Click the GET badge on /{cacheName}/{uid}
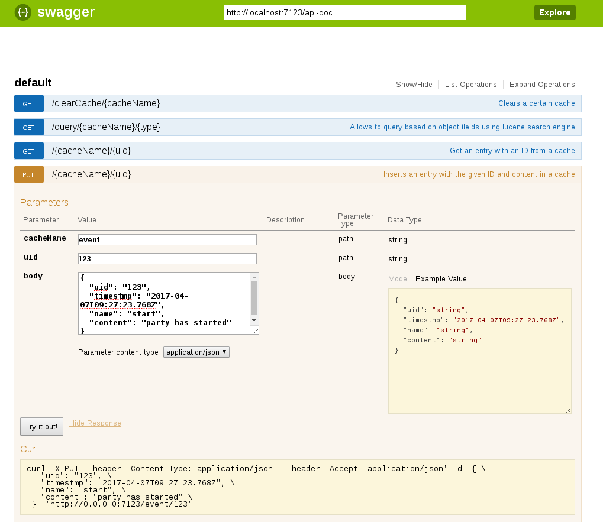The width and height of the screenshot is (603, 522). pos(28,151)
